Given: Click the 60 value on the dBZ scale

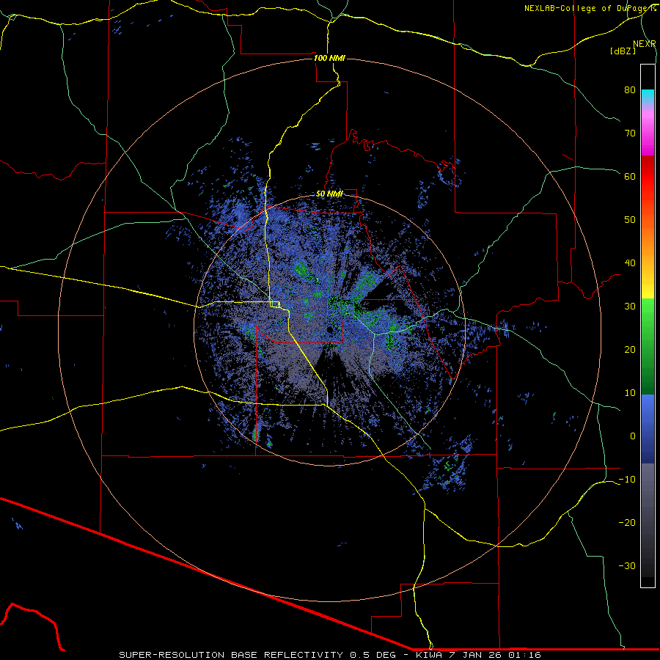Looking at the screenshot, I should tap(630, 176).
